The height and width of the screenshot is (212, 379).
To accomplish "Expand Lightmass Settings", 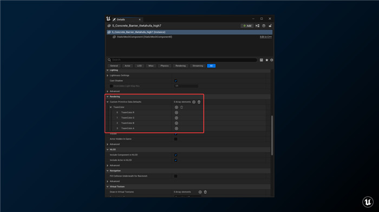I will [x=108, y=76].
